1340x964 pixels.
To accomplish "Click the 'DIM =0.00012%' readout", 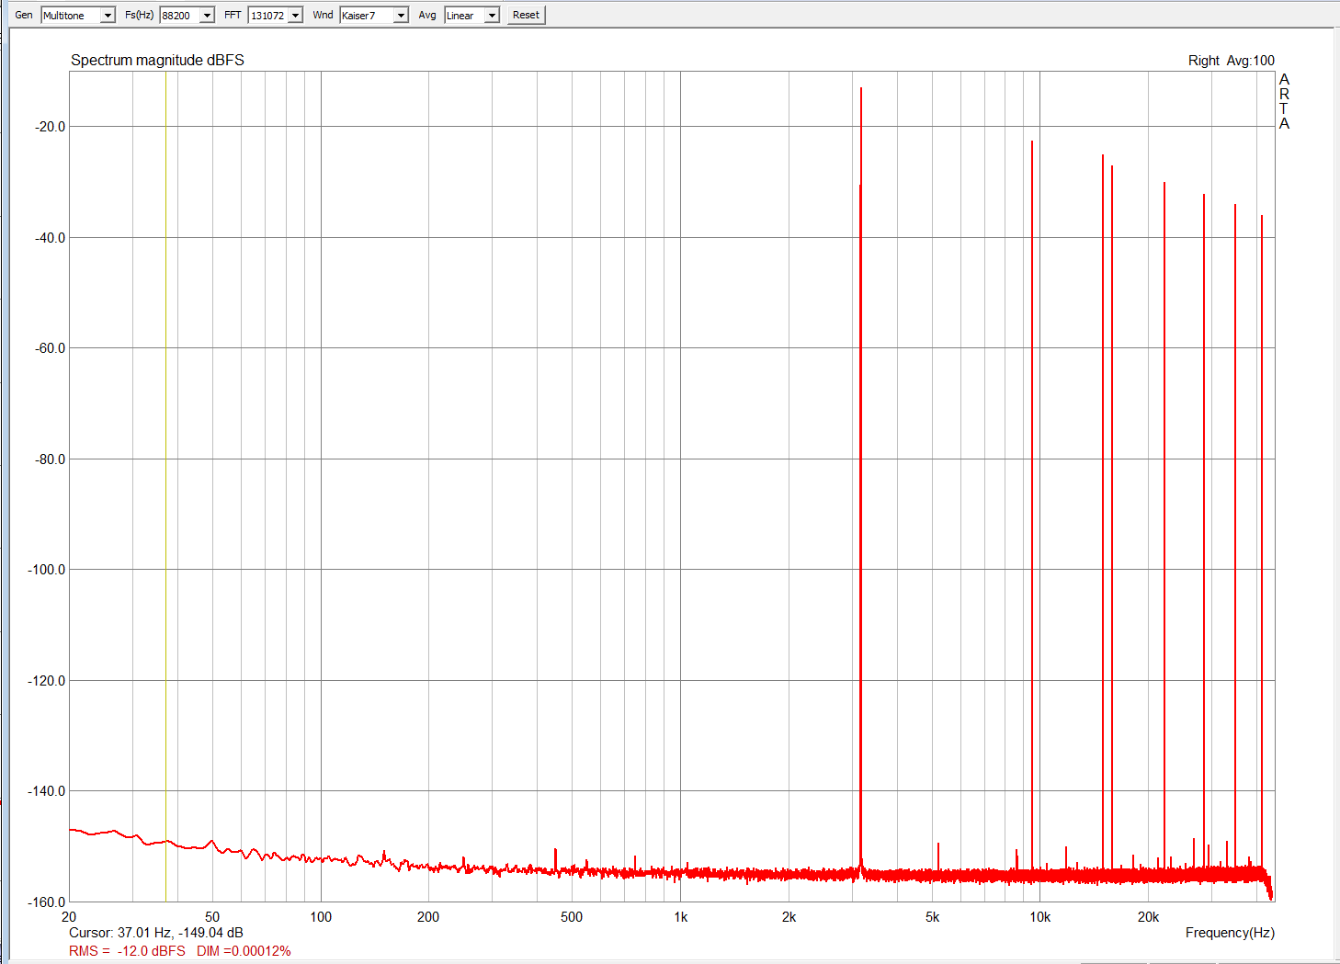I will point(244,950).
